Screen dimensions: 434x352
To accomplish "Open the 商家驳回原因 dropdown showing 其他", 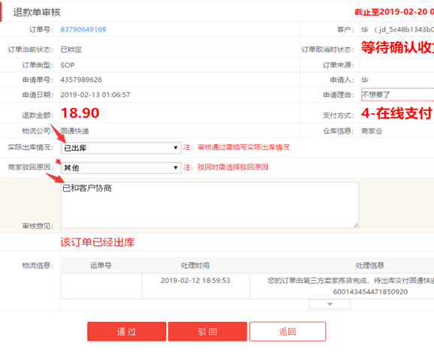I will click(x=121, y=167).
